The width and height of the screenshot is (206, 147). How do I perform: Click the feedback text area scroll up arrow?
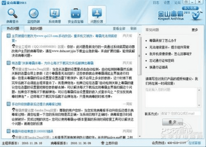[x=199, y=90]
